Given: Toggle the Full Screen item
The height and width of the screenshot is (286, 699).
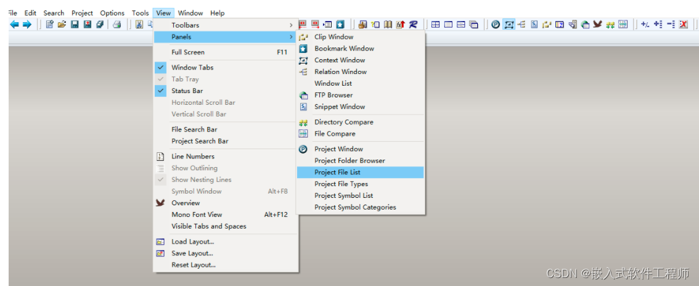Looking at the screenshot, I should click(187, 52).
